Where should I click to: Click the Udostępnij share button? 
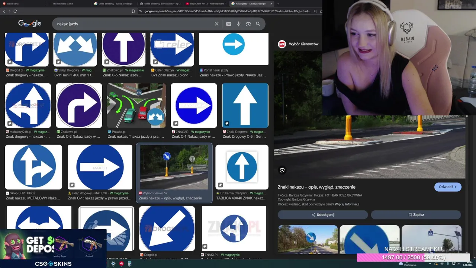(x=323, y=215)
